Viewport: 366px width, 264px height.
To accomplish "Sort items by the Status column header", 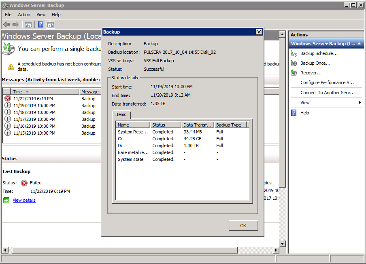I will pyautogui.click(x=166, y=125).
